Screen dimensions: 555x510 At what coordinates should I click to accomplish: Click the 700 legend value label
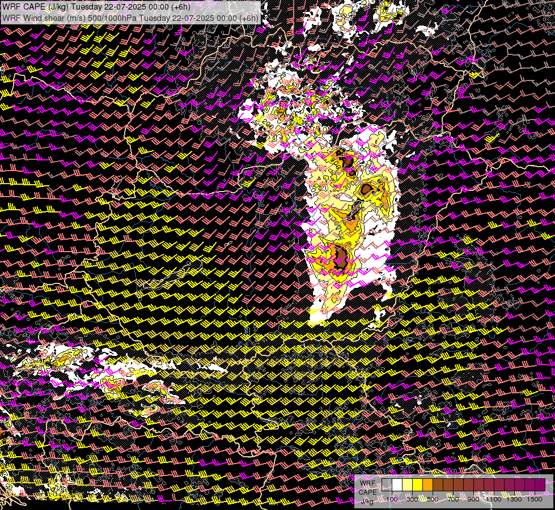(453, 499)
